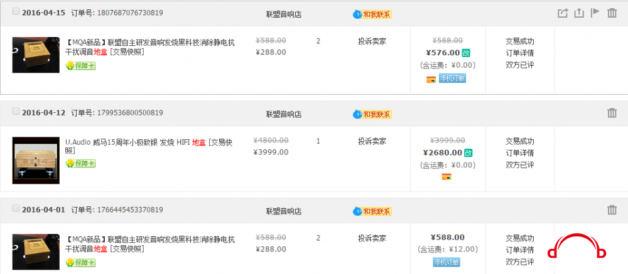Click 手机订单 badge on first order
628x274 pixels.
point(452,78)
